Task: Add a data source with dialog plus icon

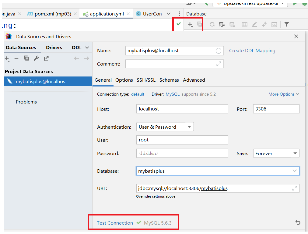Action: point(7,59)
